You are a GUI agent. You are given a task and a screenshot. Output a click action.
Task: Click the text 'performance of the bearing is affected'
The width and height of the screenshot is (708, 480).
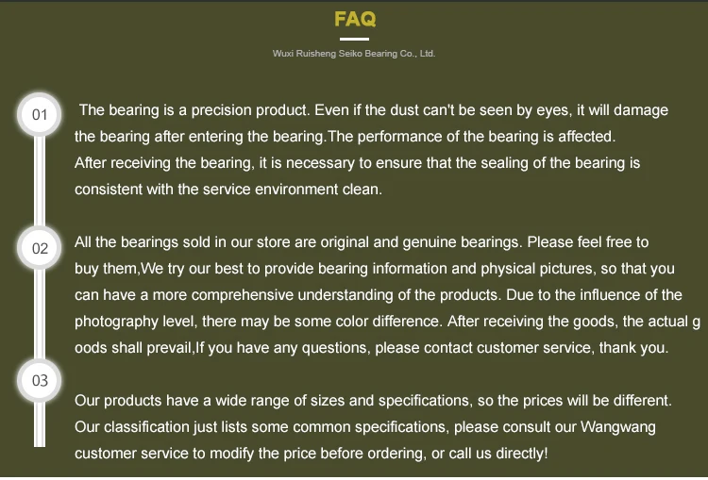[x=486, y=136]
